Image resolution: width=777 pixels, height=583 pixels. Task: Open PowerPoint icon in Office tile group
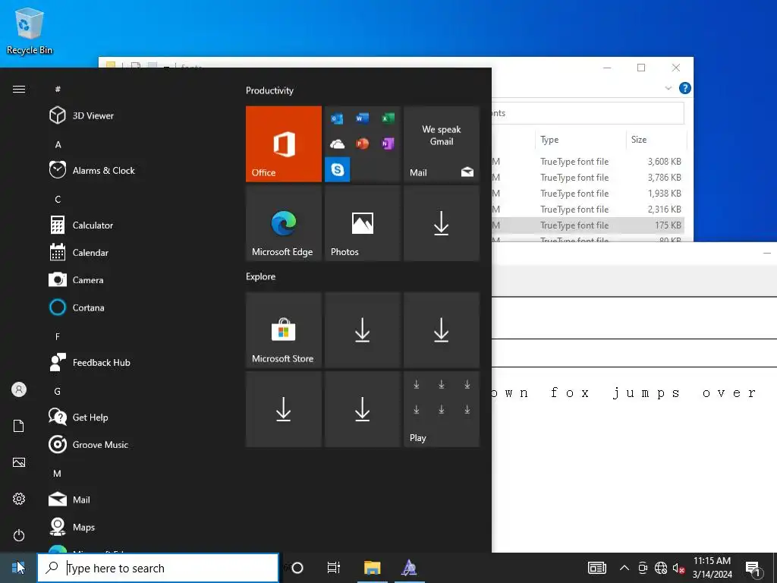(x=362, y=143)
